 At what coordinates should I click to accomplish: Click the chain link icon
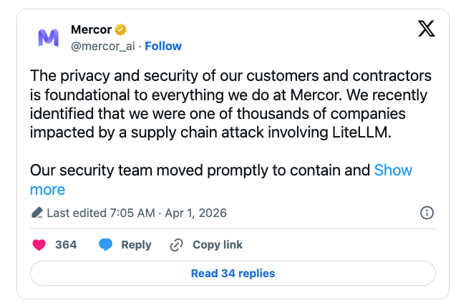(177, 245)
